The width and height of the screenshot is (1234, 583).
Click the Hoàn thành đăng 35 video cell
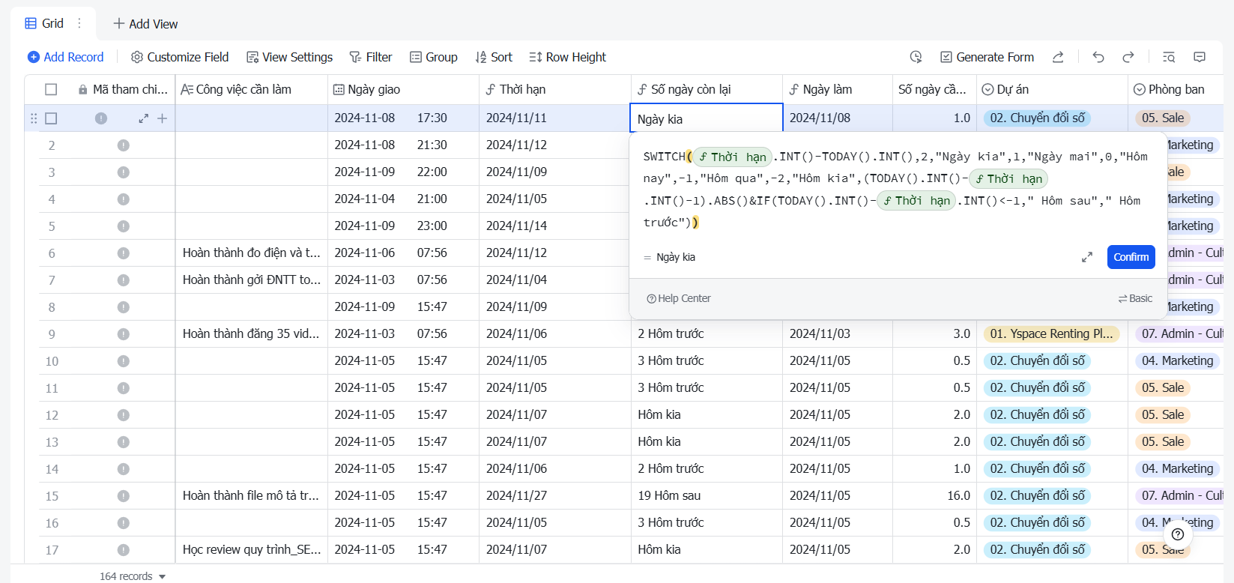click(x=252, y=333)
